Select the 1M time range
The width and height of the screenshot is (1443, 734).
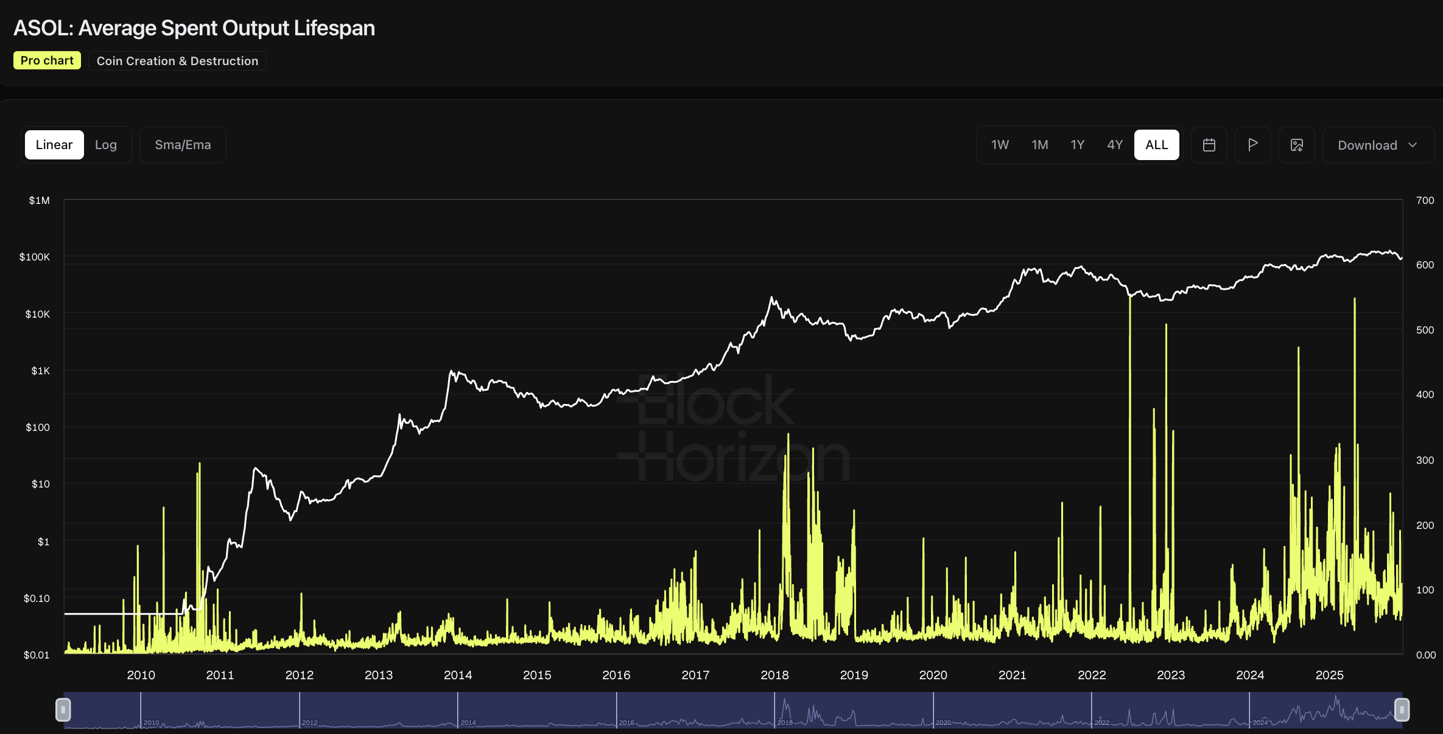click(1040, 145)
